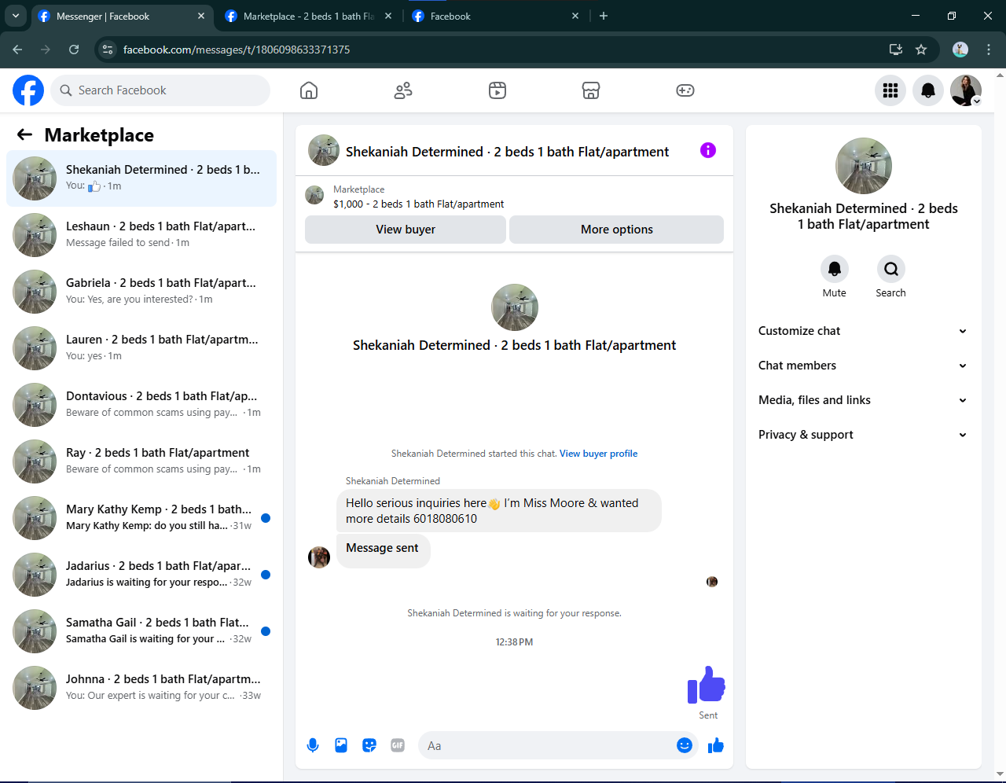Open Mary Kathy Kemp conversation
1006x783 pixels.
click(x=141, y=518)
